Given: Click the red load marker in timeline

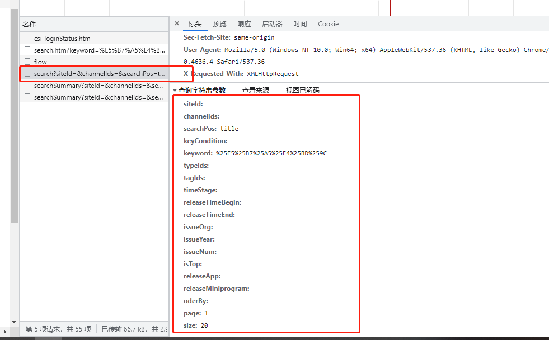Looking at the screenshot, I should (391, 8).
